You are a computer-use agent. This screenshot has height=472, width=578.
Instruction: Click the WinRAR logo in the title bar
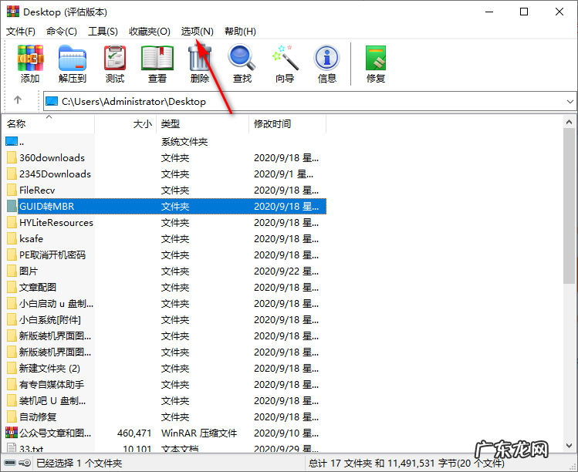[x=13, y=12]
